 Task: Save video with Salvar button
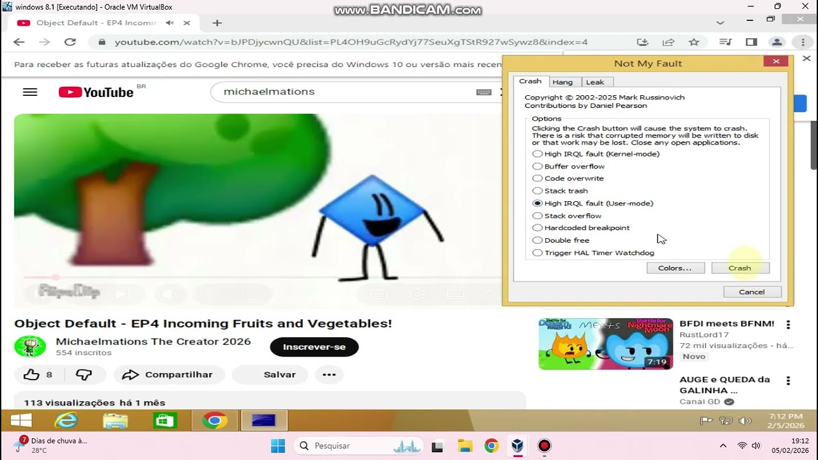click(271, 374)
